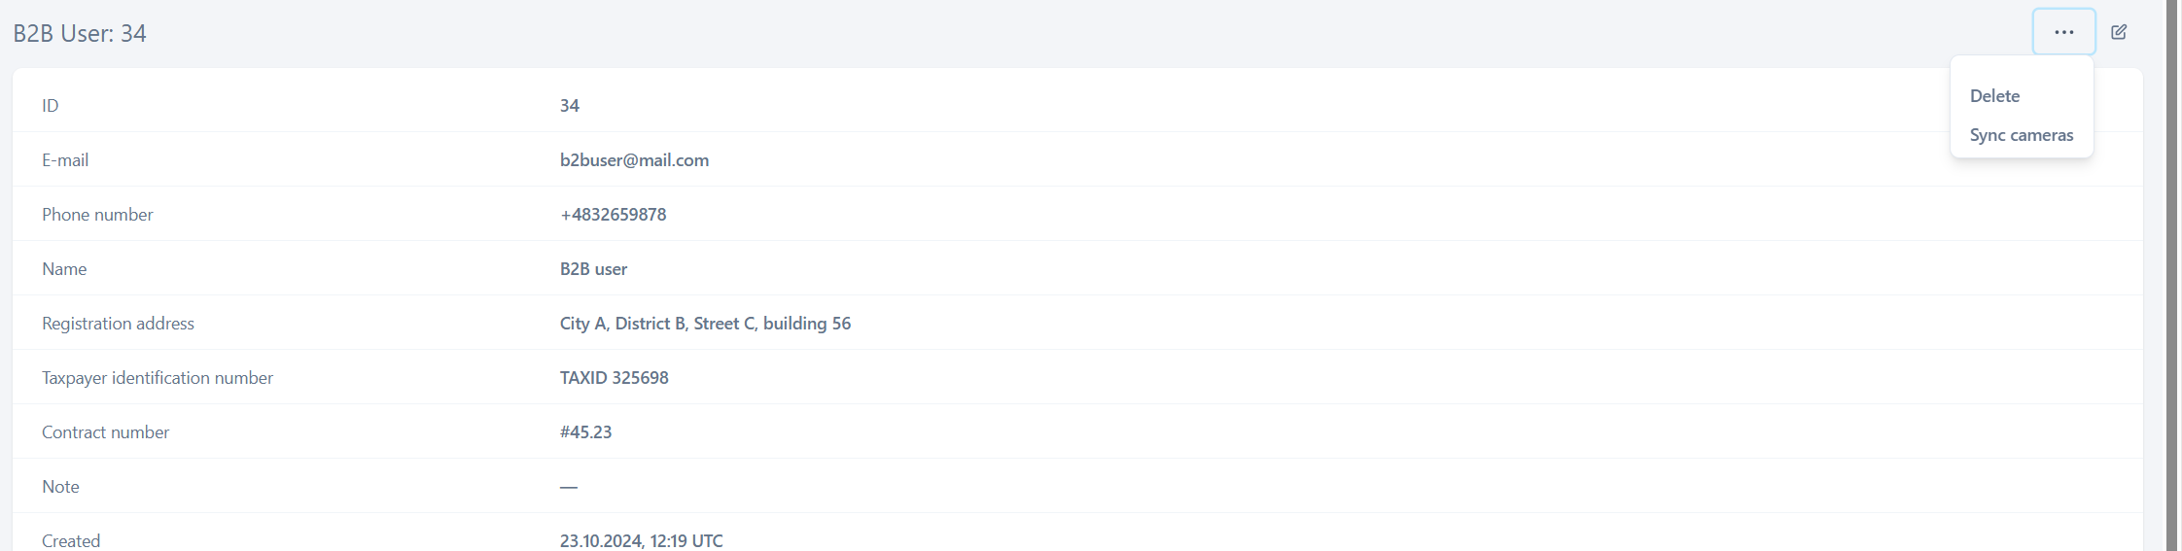
Task: Click the Created date 23.10.2024 value
Action: point(641,540)
